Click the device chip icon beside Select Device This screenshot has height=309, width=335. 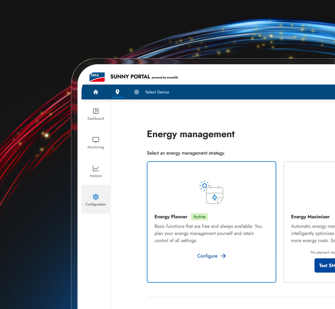137,92
